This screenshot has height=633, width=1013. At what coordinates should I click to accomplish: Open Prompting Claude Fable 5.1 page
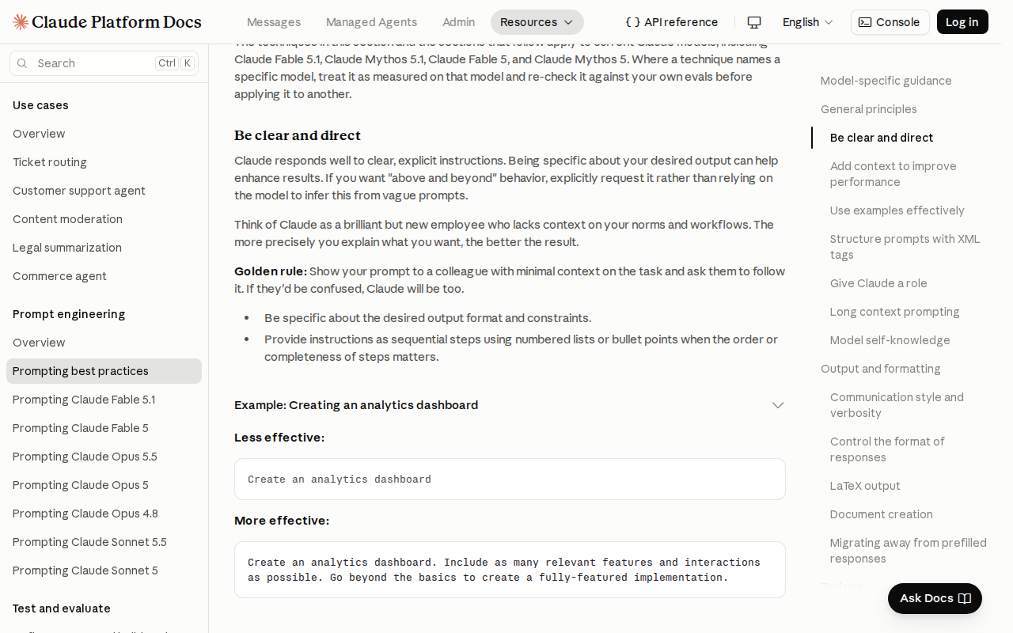click(104, 400)
